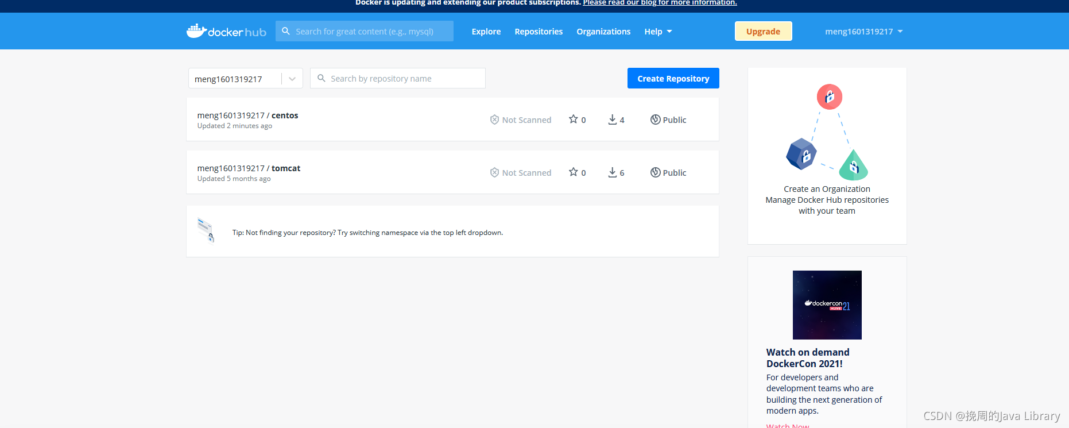Click the blue hexagon lock icon
The width and height of the screenshot is (1069, 428).
coord(801,154)
